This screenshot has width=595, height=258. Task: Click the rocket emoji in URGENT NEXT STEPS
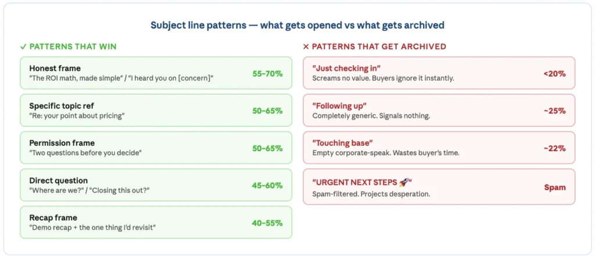(x=403, y=182)
